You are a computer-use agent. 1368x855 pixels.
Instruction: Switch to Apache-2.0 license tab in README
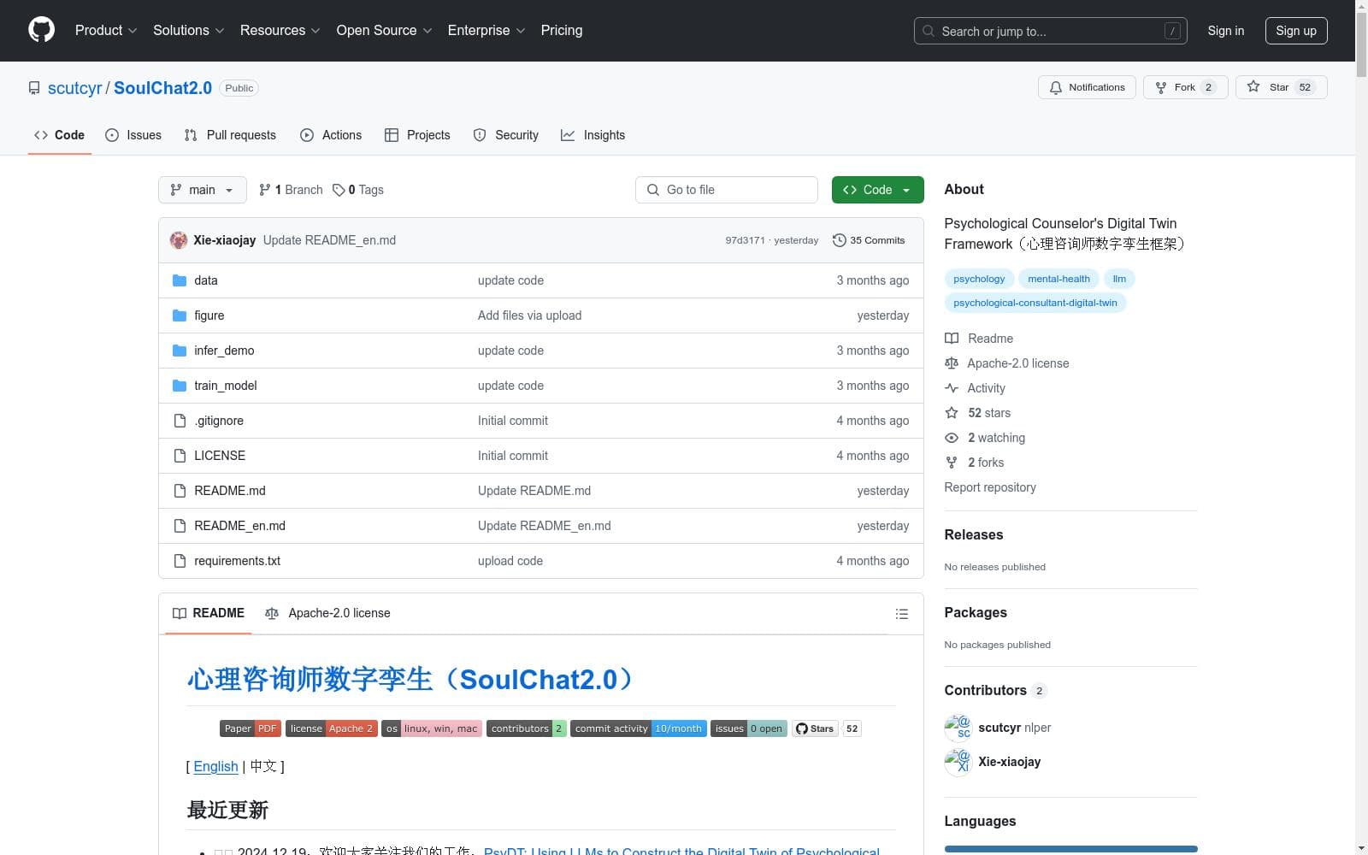pyautogui.click(x=327, y=613)
